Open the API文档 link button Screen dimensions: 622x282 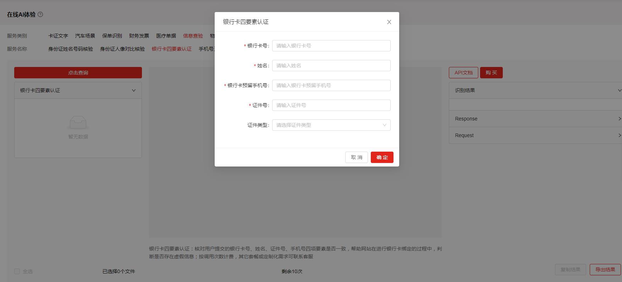tap(463, 73)
